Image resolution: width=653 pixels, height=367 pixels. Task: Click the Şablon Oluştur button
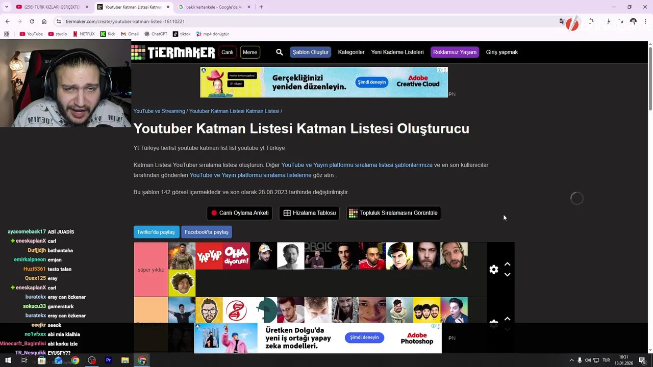tap(311, 52)
